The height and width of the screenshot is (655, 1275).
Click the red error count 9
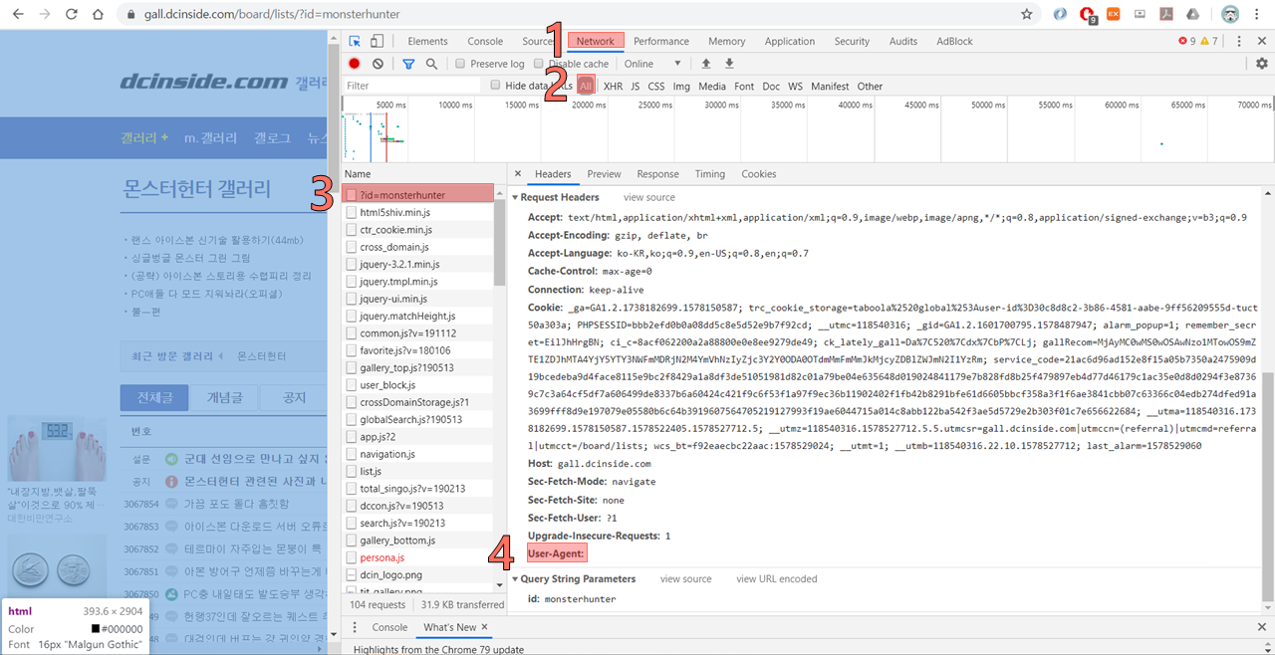click(x=1187, y=41)
